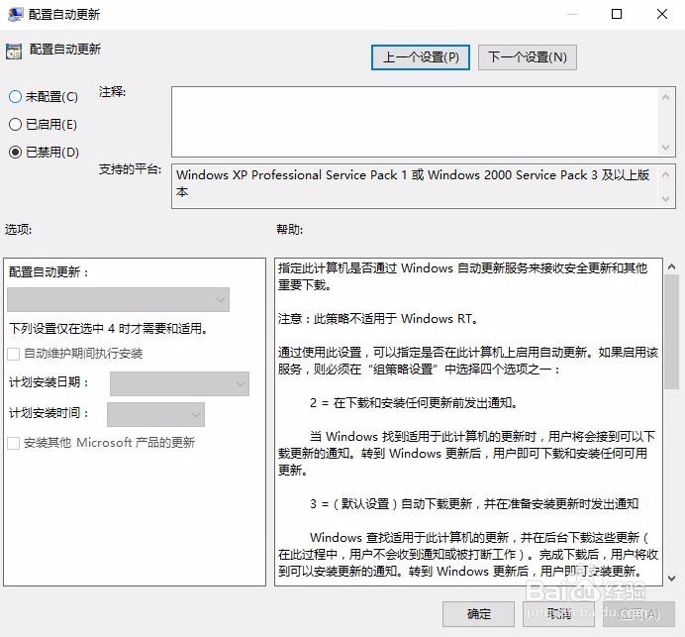685x637 pixels.
Task: Click the help pane scroll up arrow
Action: click(x=672, y=266)
